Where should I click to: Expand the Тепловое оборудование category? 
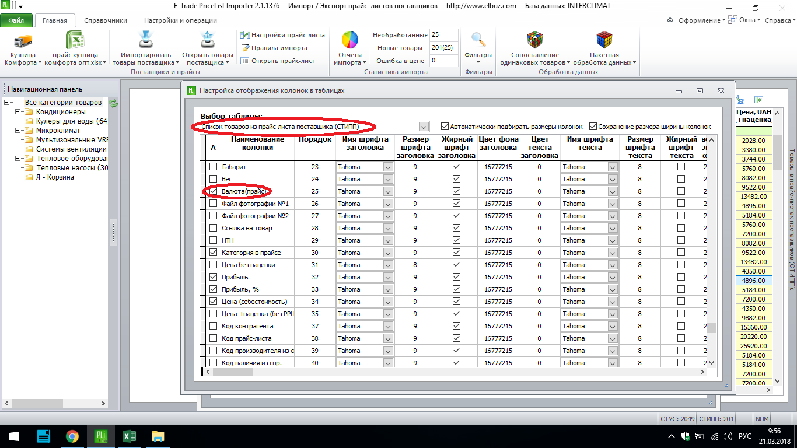pos(18,159)
